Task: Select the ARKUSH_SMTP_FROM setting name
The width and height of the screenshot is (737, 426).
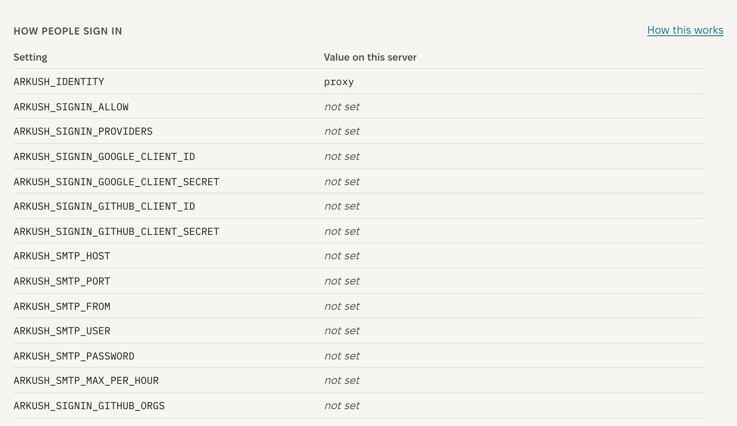Action: 62,306
